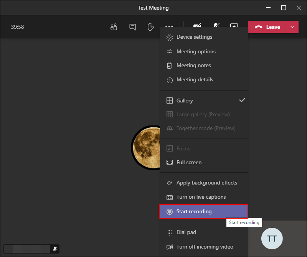Click the Full screen icon
Viewport: 307px width, 257px height.
pos(170,162)
